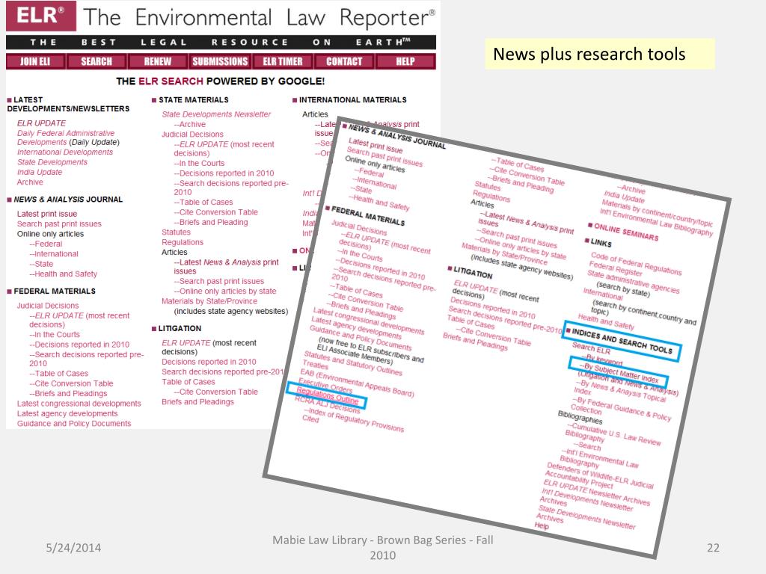Viewport: 766px width, 574px height.
Task: Open ELR TIMER in the navigation bar
Action: [x=282, y=61]
